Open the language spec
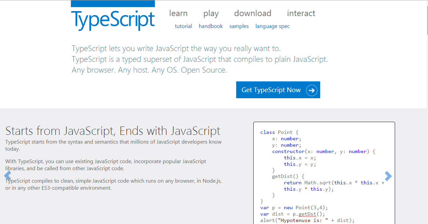 point(272,26)
